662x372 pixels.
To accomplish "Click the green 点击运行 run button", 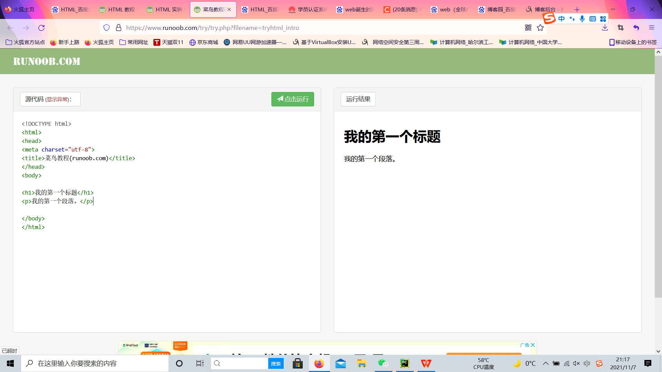I will click(292, 99).
